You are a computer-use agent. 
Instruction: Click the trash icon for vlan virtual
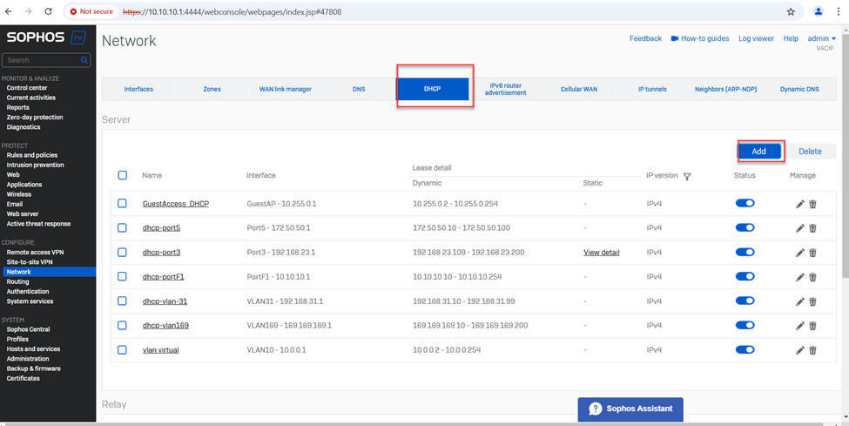(812, 350)
